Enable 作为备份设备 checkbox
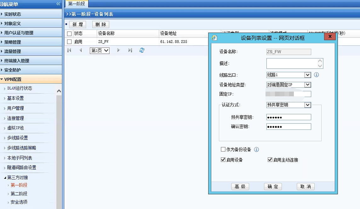 pyautogui.click(x=223, y=149)
